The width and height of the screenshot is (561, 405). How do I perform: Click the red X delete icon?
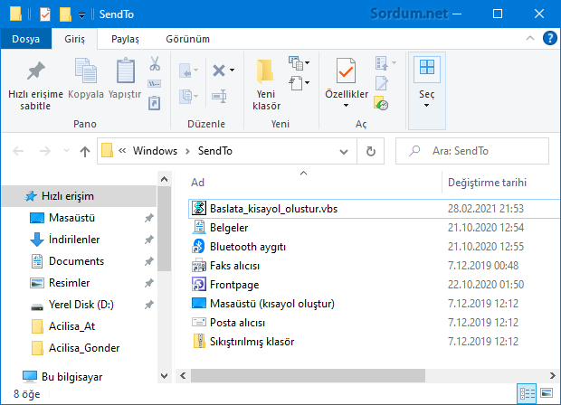tap(219, 71)
